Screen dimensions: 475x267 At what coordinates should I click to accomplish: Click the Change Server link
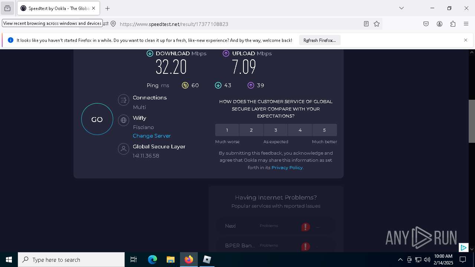pos(152,136)
